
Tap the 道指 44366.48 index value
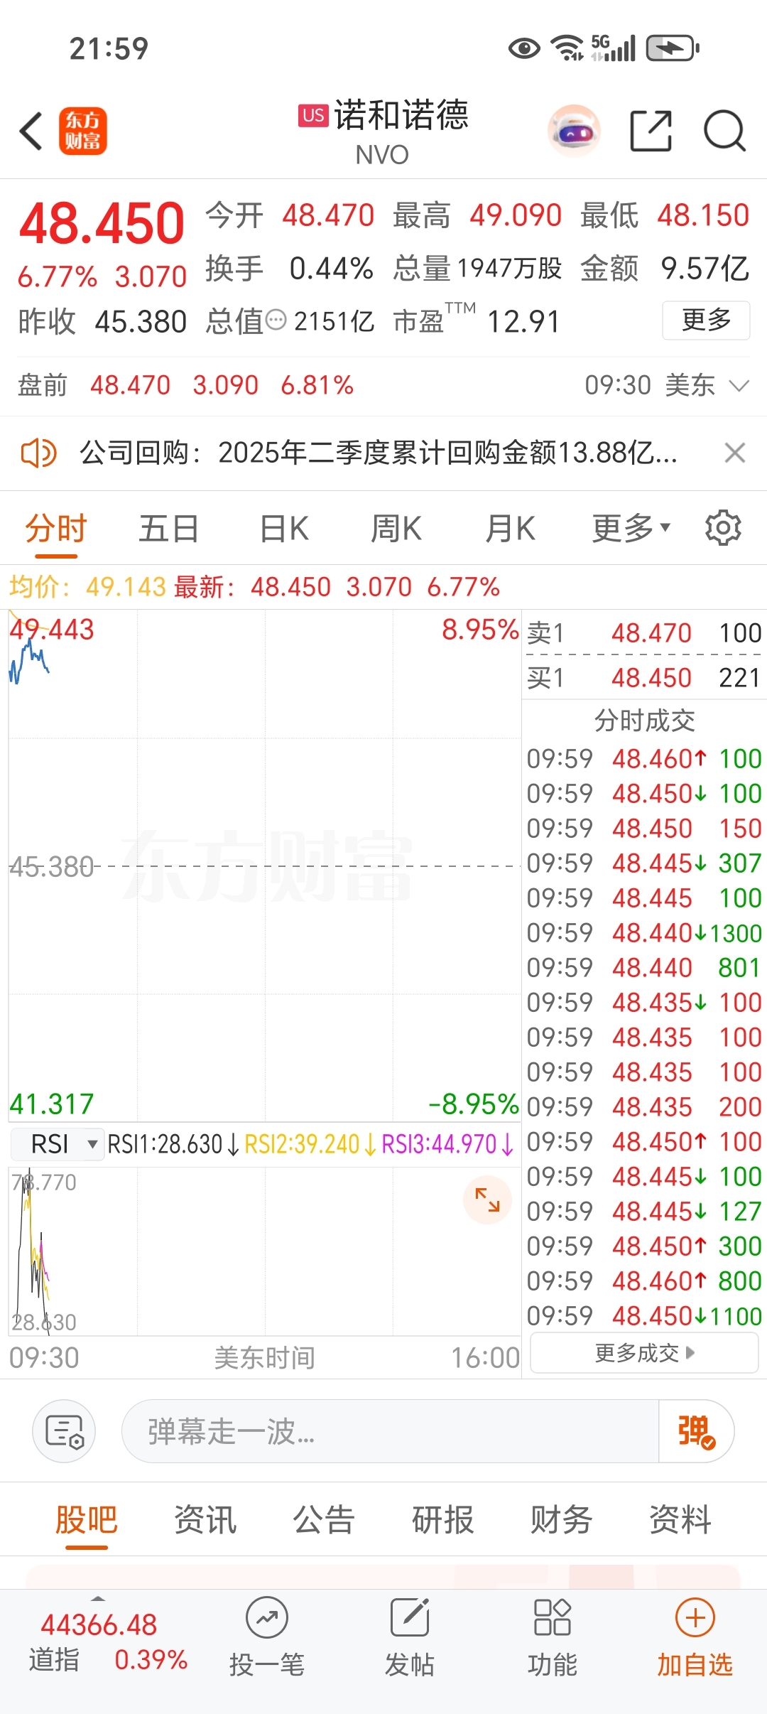point(99,1624)
